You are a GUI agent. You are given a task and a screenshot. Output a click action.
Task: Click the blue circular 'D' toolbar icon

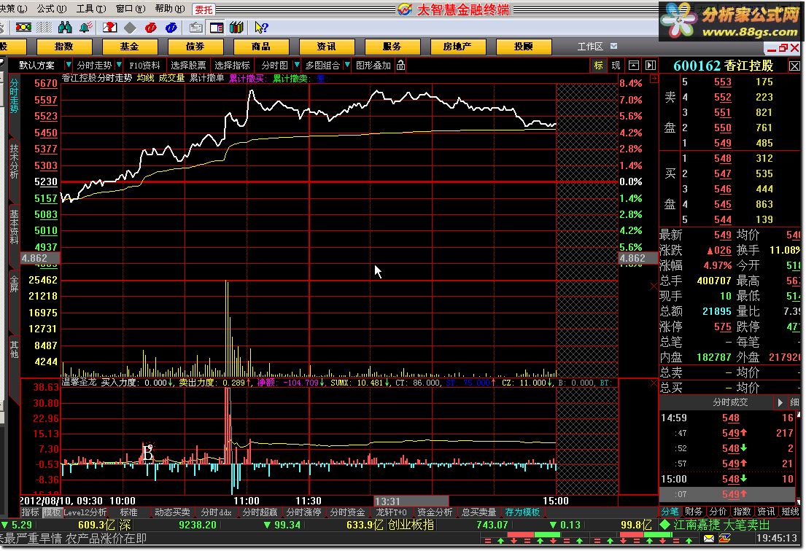coord(171,27)
